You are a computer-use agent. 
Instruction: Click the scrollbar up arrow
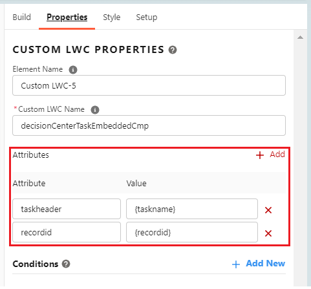pos(300,37)
